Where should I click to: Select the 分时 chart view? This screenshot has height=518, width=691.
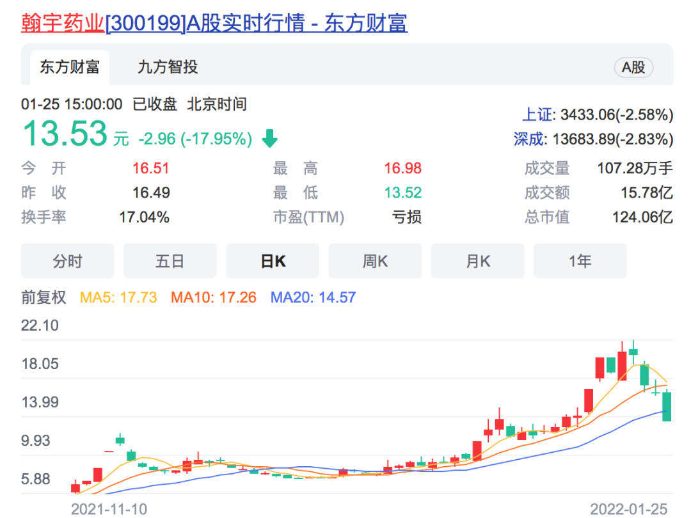67,260
